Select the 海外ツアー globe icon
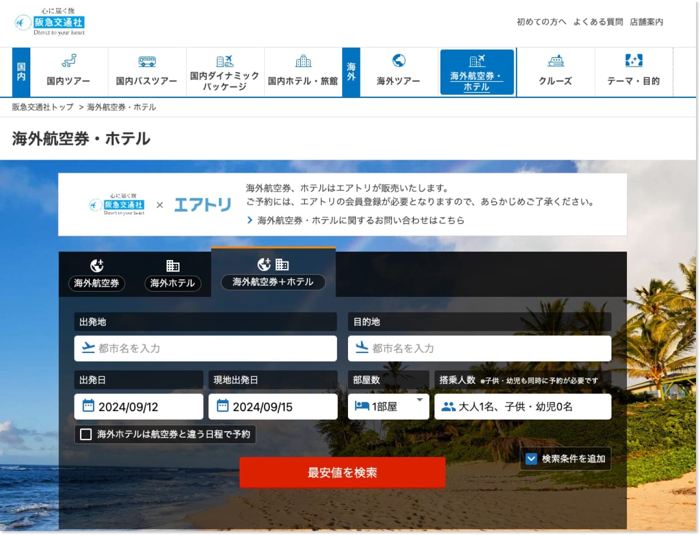 click(398, 62)
